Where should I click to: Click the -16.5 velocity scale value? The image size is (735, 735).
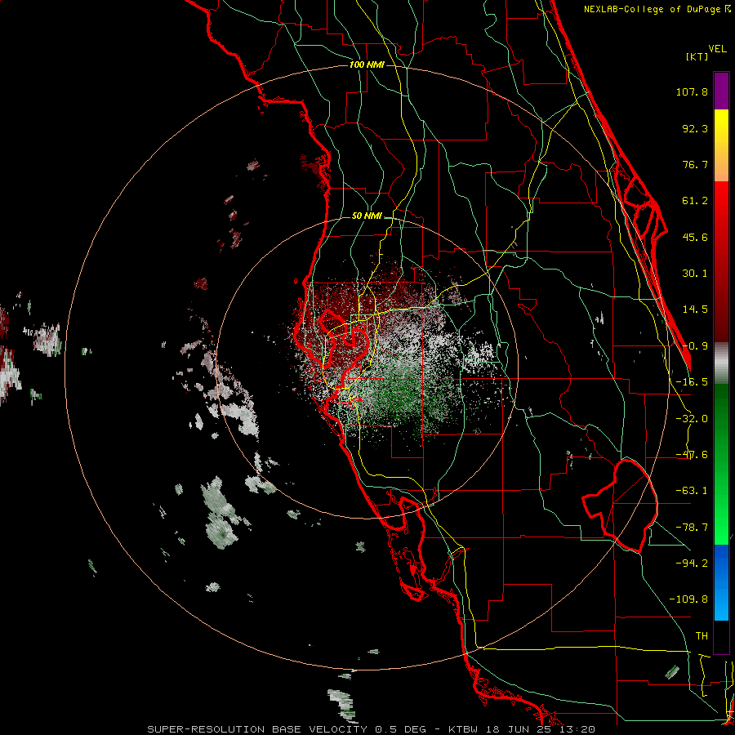coord(692,382)
